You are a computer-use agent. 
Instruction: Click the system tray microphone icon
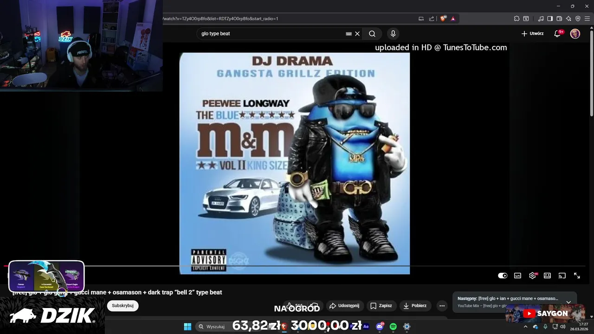coord(545,327)
